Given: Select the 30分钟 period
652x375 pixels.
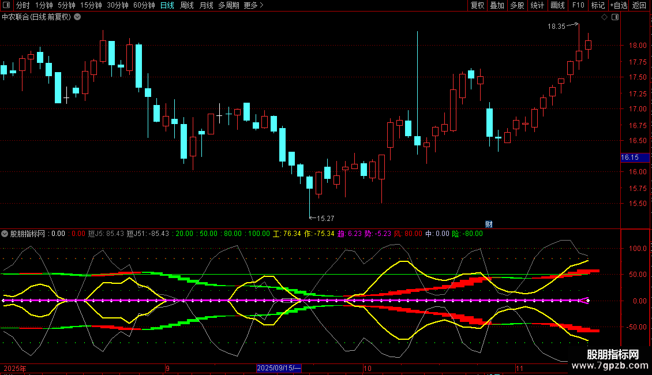Looking at the screenshot, I should [117, 5].
